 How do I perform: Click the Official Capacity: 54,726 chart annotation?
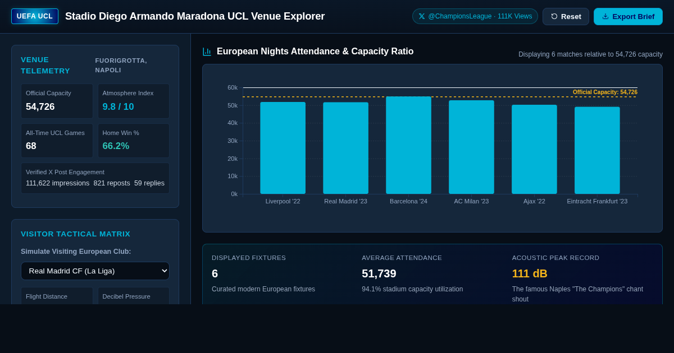click(605, 92)
